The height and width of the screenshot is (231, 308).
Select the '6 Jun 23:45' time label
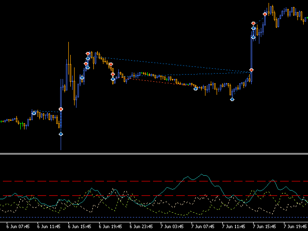(141, 227)
